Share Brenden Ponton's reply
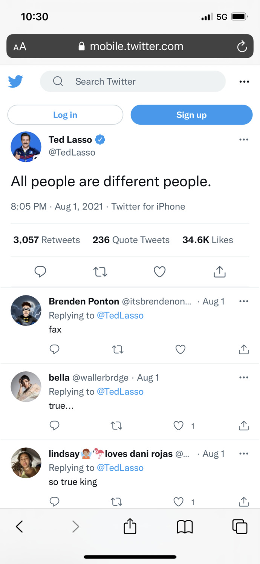The image size is (260, 564). [244, 349]
